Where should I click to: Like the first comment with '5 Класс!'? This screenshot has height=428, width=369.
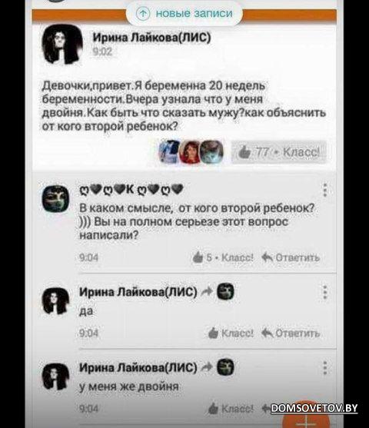pos(223,257)
